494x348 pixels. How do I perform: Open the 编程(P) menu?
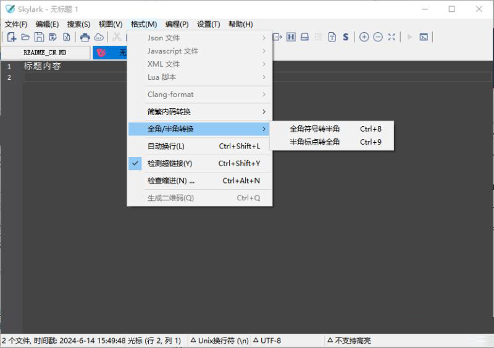(177, 24)
